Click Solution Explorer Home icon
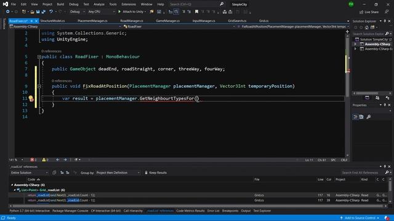This screenshot has height=221, width=394. (x=367, y=28)
